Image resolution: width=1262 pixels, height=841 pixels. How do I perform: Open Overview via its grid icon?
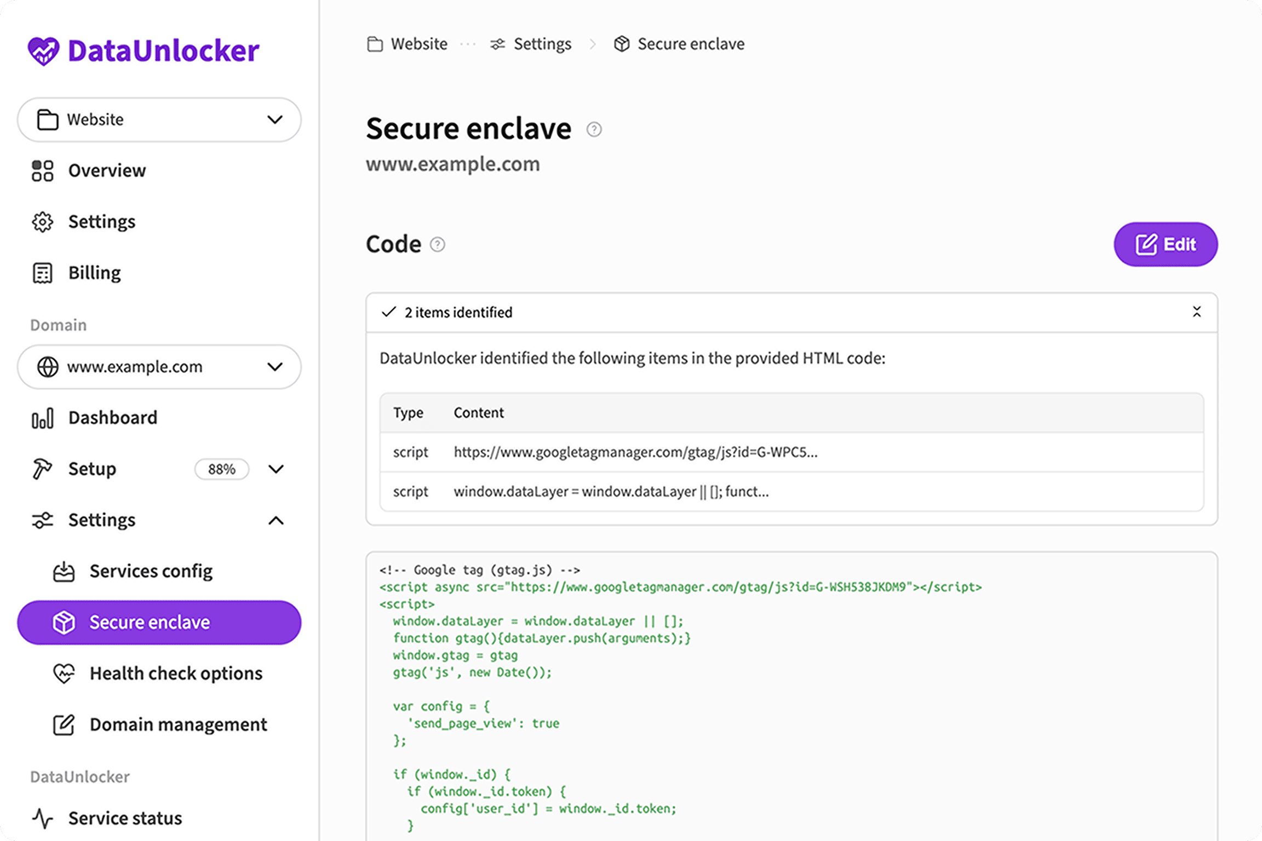(42, 170)
